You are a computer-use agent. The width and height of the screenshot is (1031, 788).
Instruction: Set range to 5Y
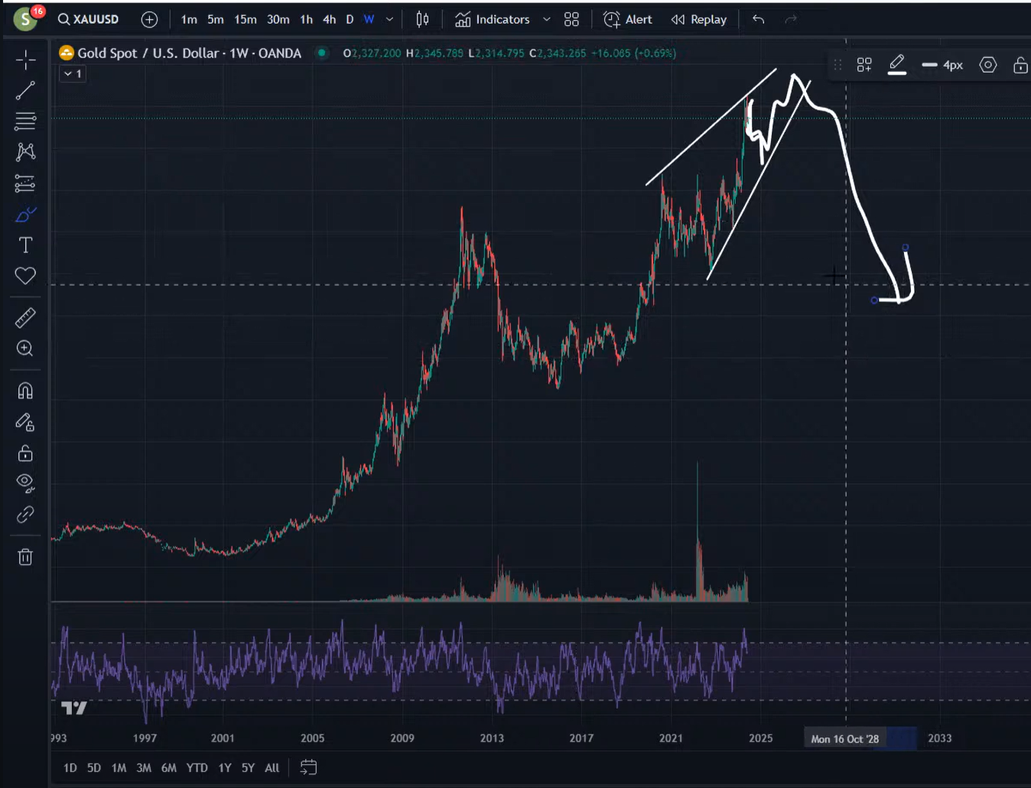pos(248,768)
